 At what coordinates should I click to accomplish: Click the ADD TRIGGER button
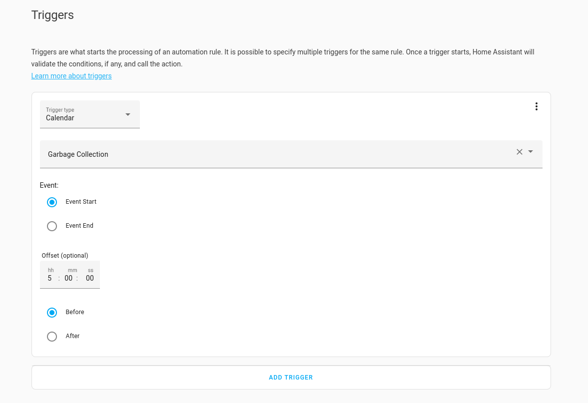tap(291, 377)
